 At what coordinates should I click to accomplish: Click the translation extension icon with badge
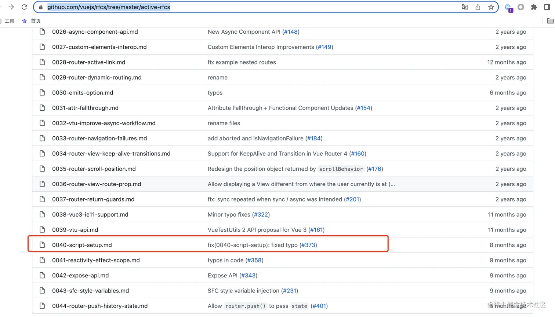[x=508, y=7]
